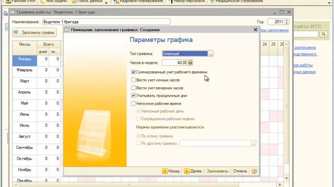Go forward with the Далее button
334x187 pixels.
[x=193, y=171]
